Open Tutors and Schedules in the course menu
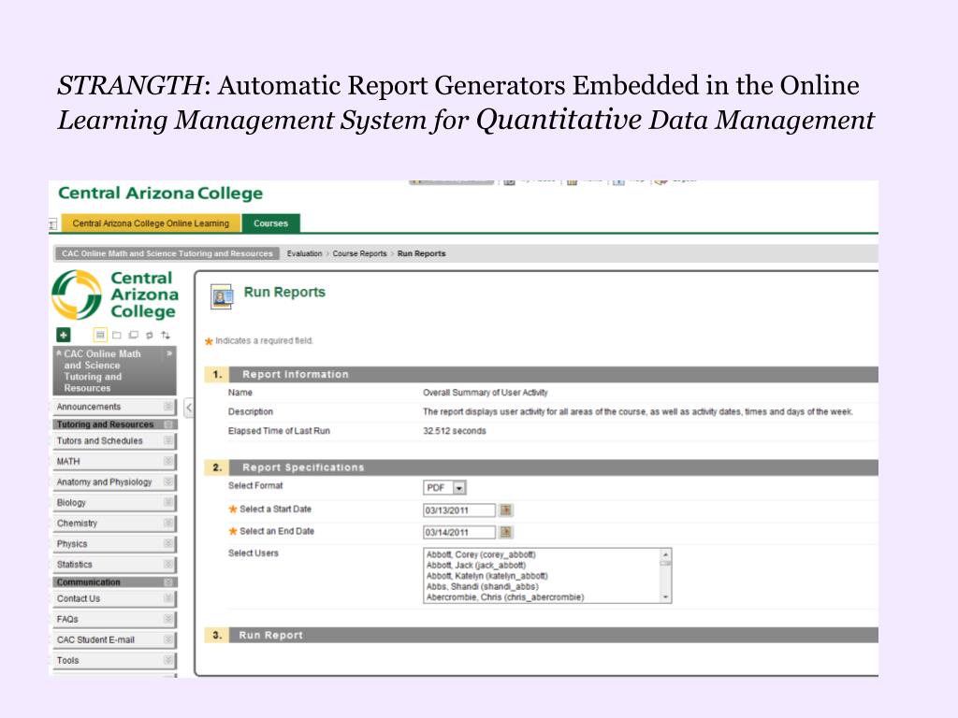958x718 pixels. tap(99, 441)
